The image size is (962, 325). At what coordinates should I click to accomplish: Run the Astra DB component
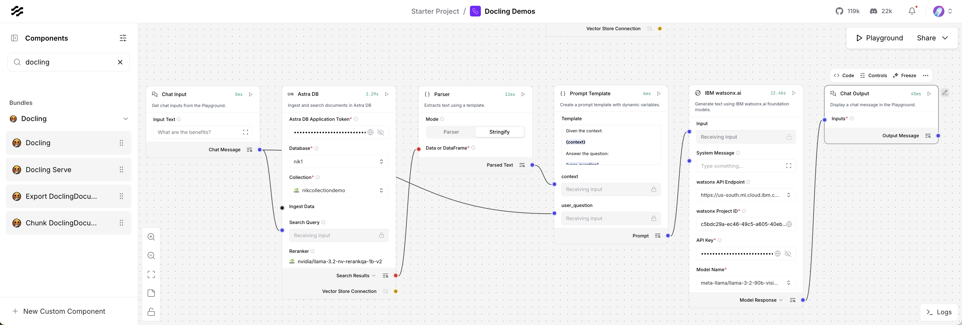pyautogui.click(x=387, y=94)
